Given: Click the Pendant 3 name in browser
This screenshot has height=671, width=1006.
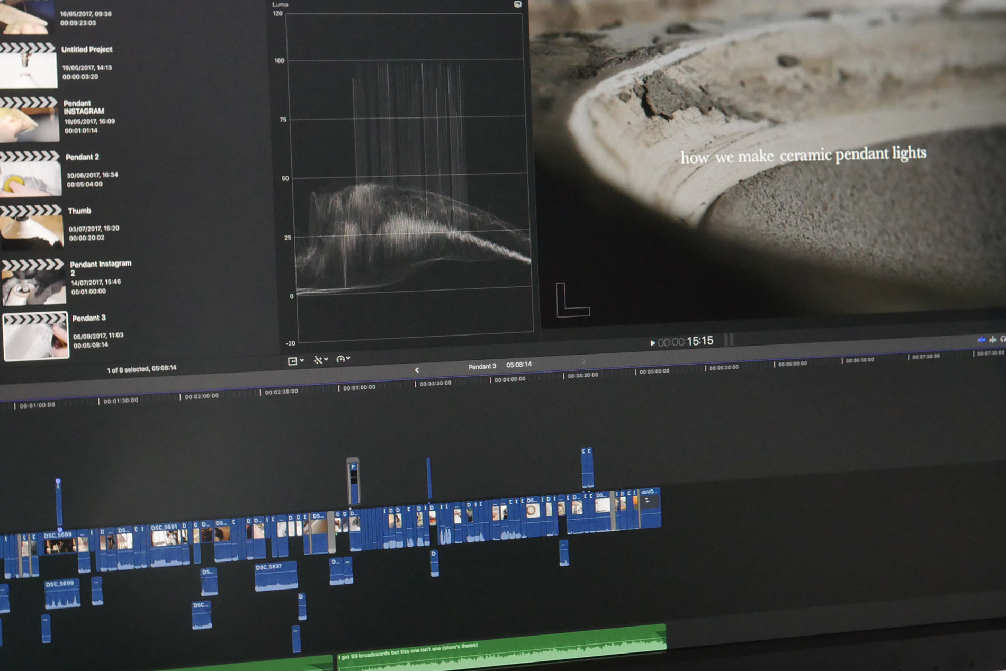Looking at the screenshot, I should pyautogui.click(x=89, y=318).
